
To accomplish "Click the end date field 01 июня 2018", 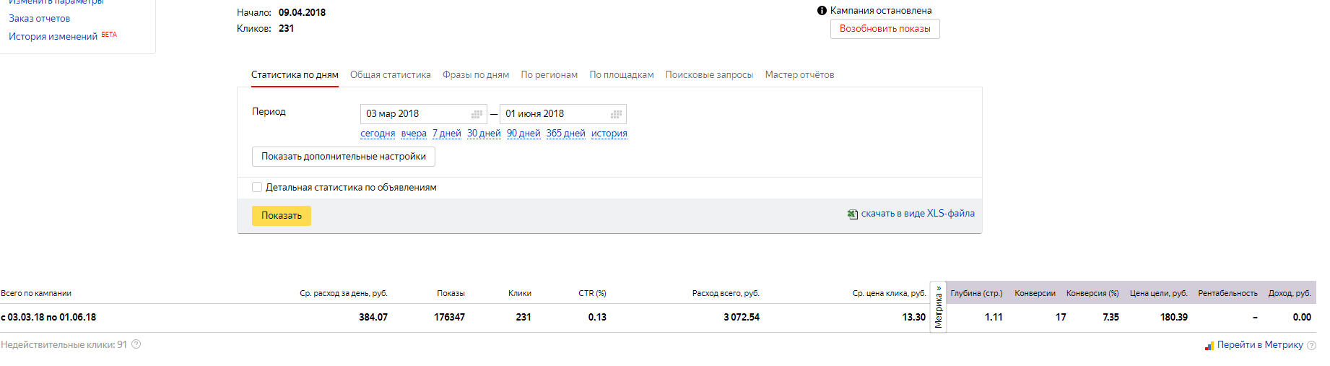I will [563, 114].
